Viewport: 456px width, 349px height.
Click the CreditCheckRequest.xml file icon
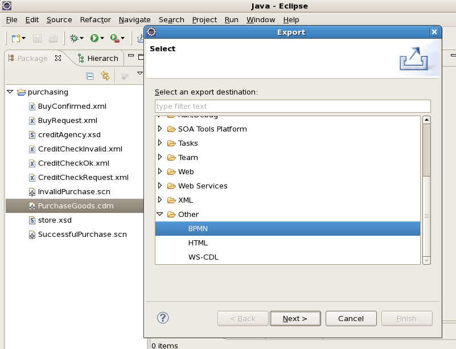tap(32, 178)
